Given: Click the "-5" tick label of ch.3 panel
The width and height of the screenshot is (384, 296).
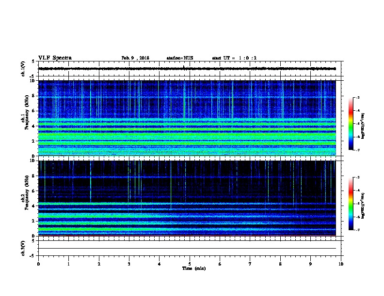Looking at the screenshot, I should 32,256.
